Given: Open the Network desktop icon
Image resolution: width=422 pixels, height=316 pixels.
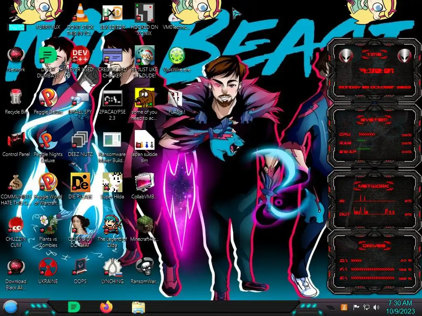Looking at the screenshot, I should pyautogui.click(x=16, y=56).
